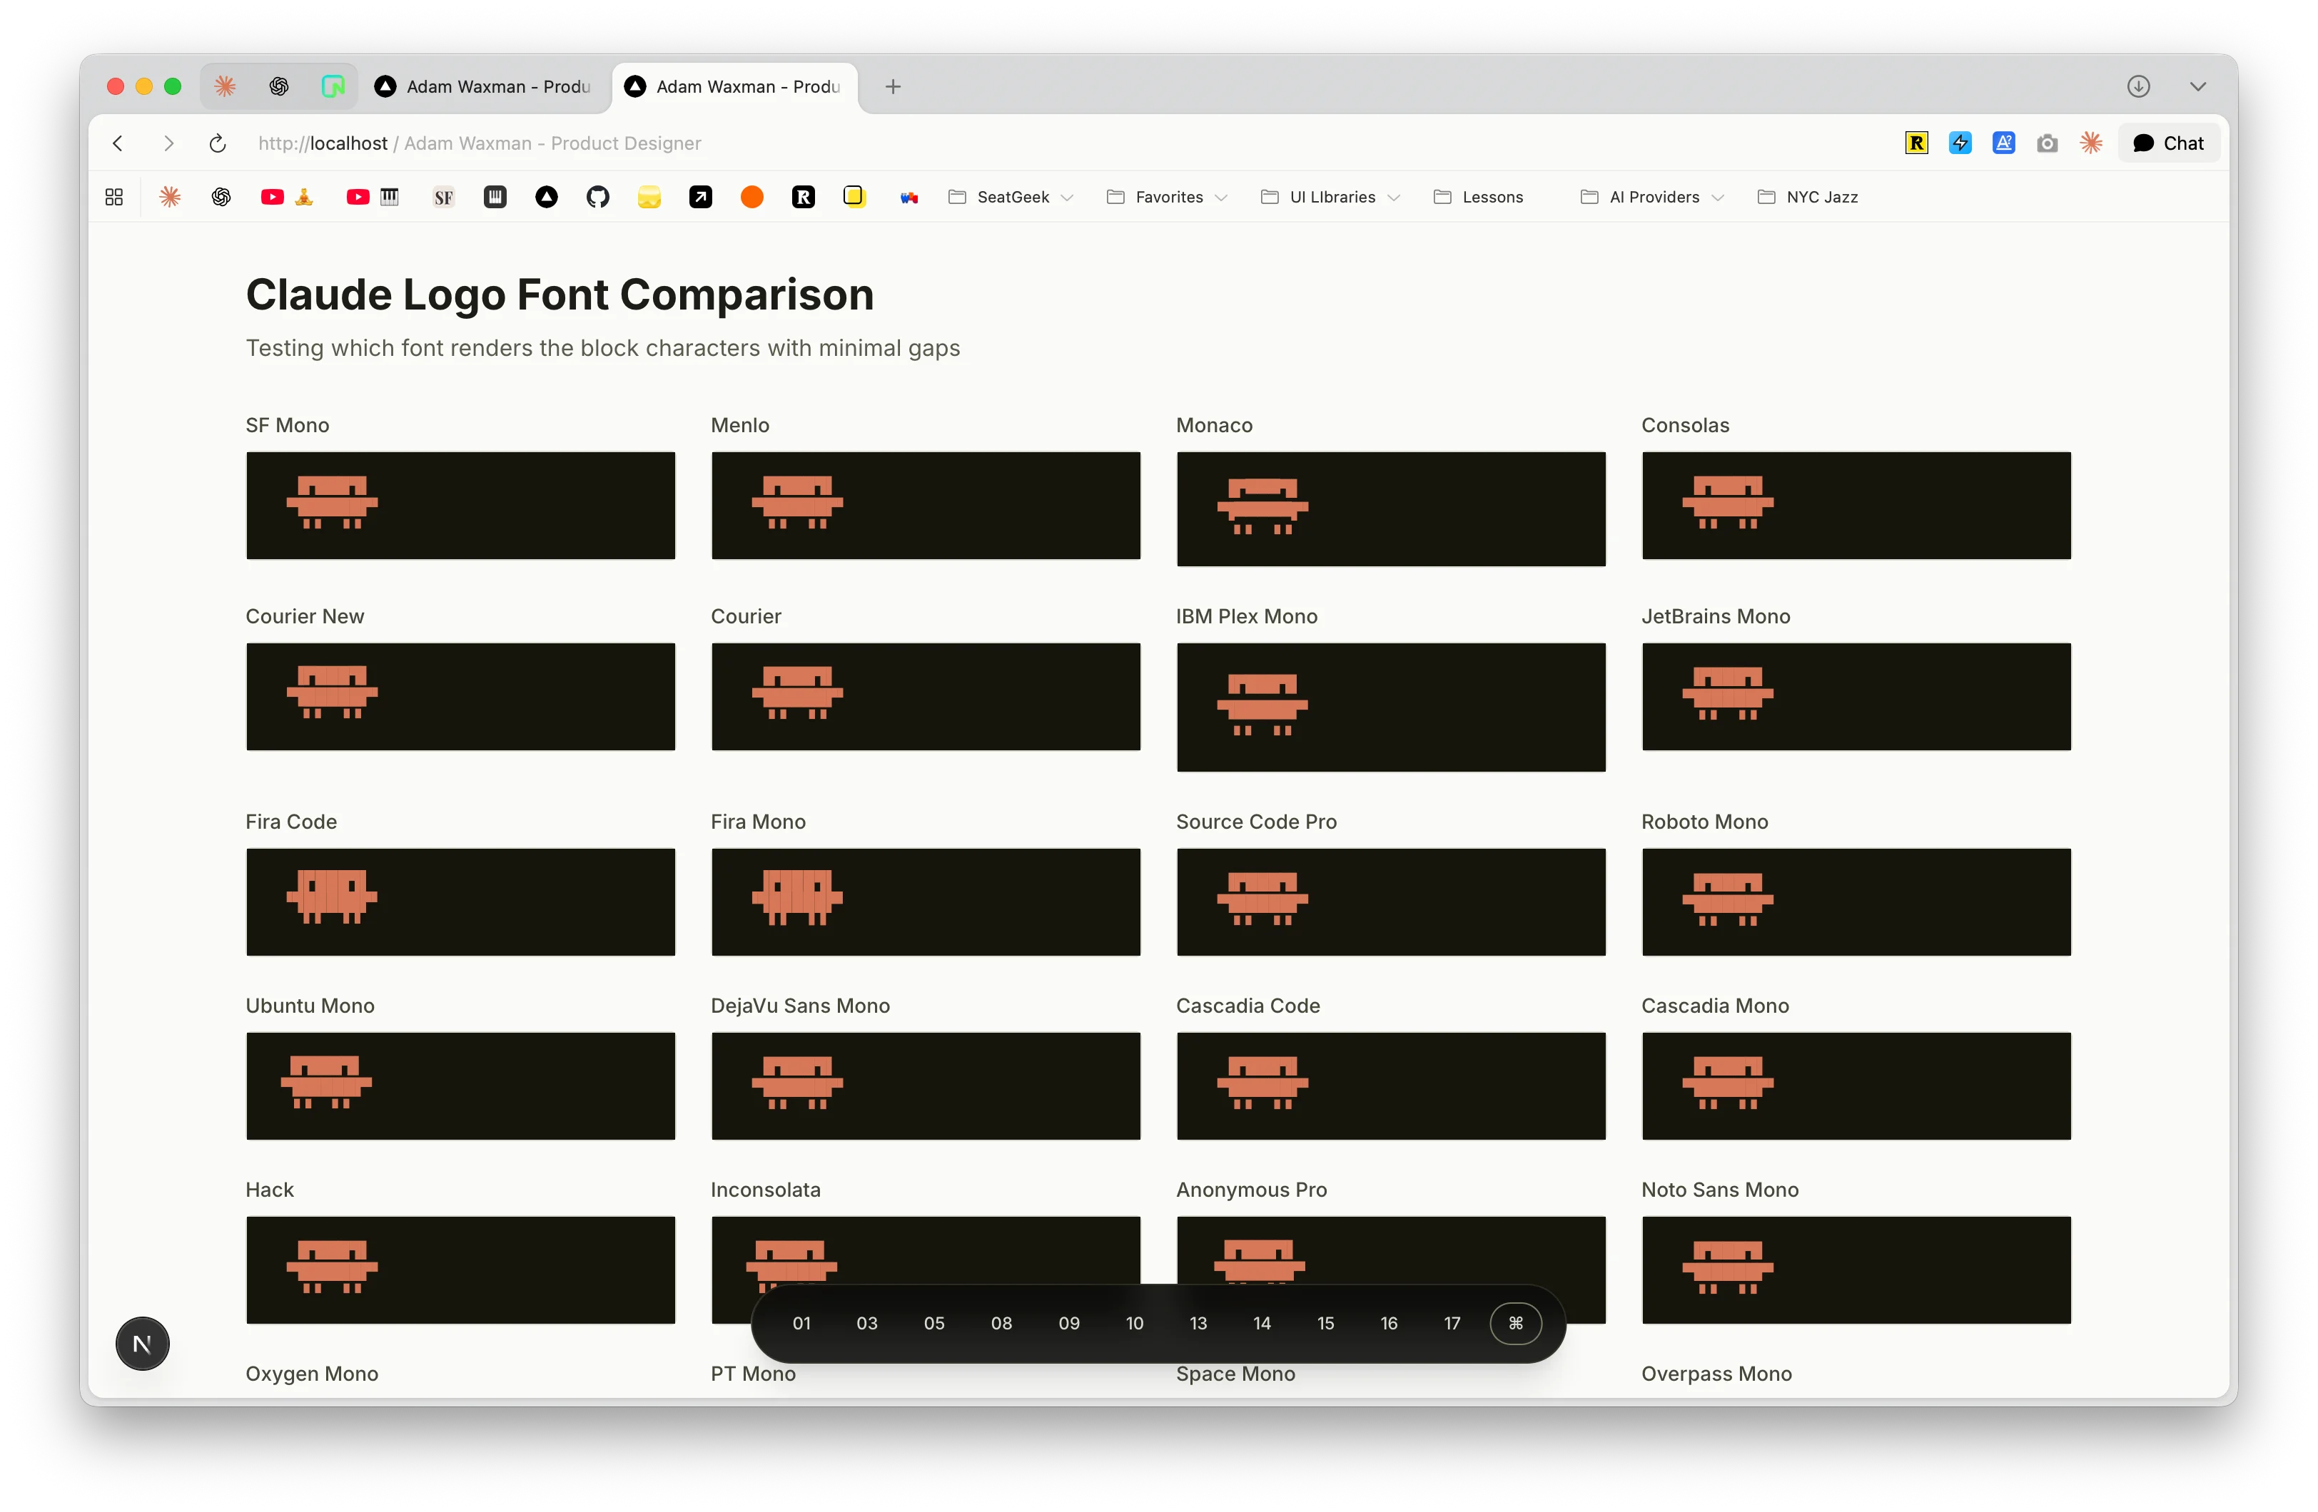Click the command symbol in floating bar
This screenshot has height=1512, width=2318.
(x=1515, y=1323)
